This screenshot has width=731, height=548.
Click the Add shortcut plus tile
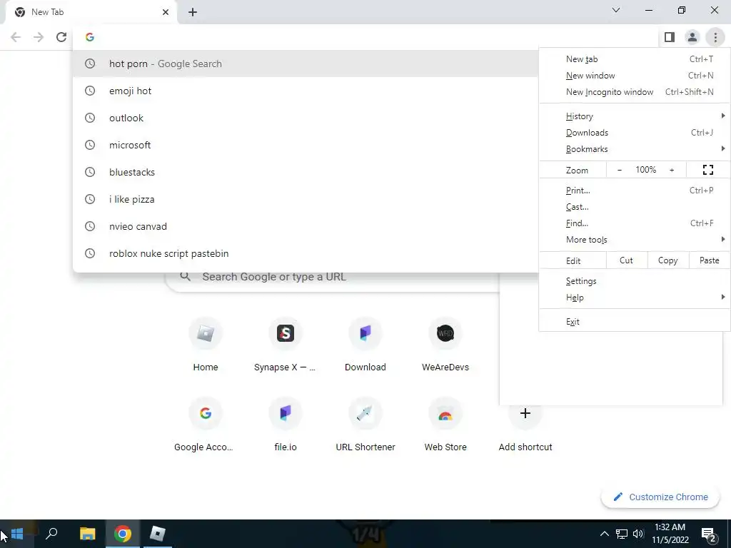pyautogui.click(x=525, y=425)
